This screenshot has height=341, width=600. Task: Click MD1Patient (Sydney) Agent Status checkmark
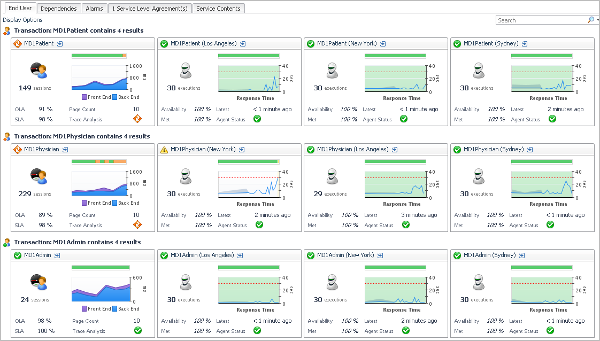(x=552, y=119)
